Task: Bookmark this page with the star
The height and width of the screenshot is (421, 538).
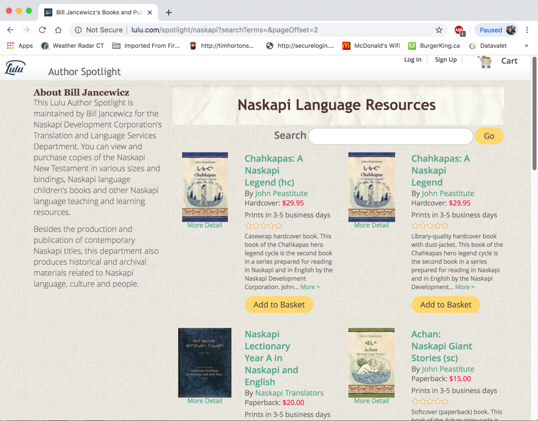Action: point(439,30)
